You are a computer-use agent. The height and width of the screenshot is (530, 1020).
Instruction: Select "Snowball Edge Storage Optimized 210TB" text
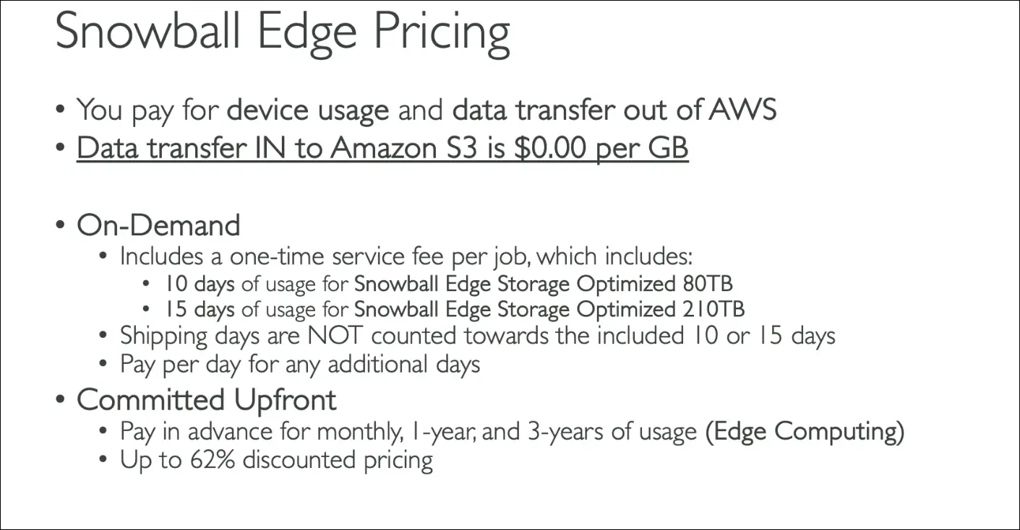[x=549, y=309]
